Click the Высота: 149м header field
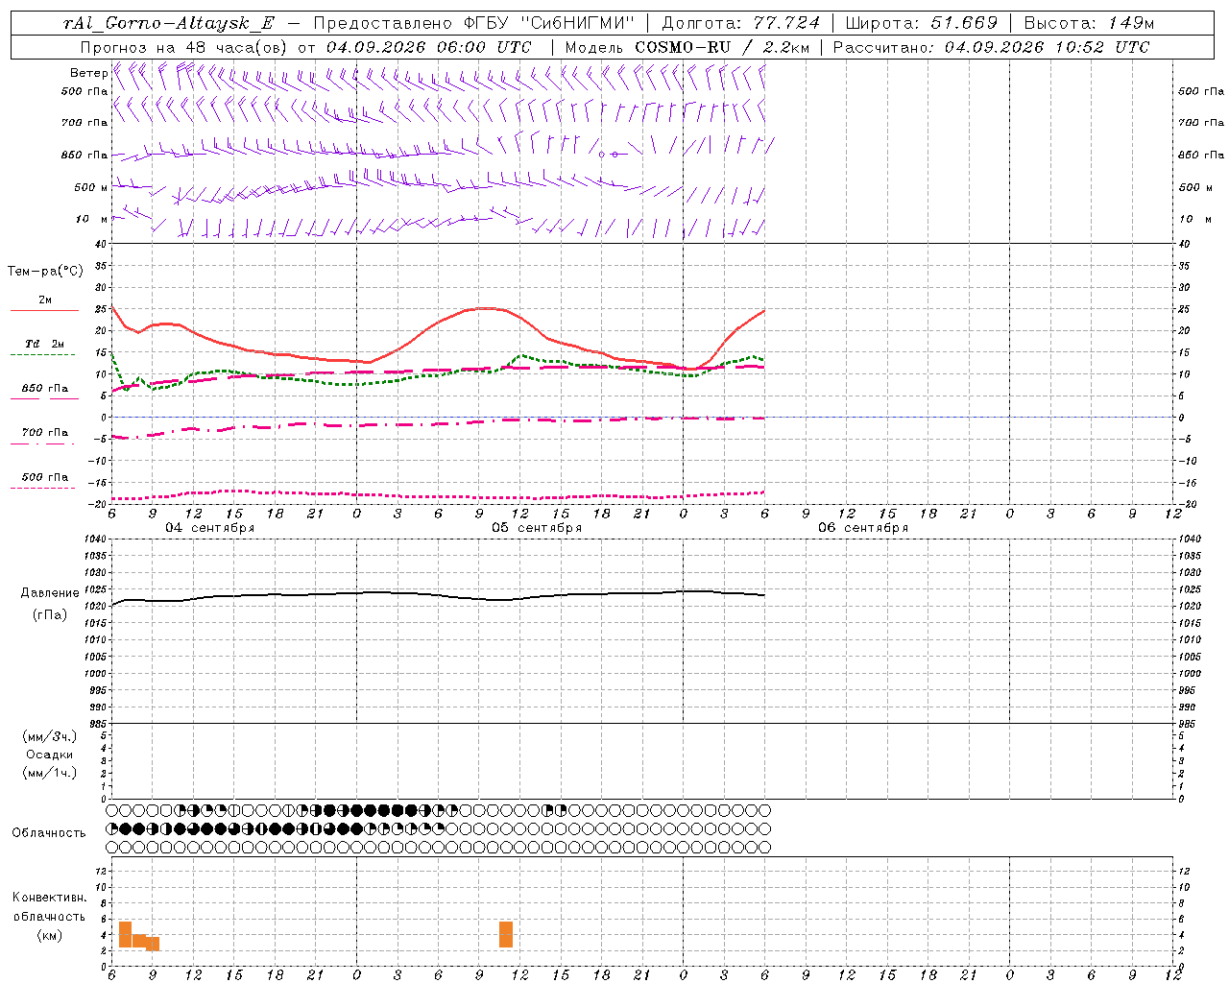 (x=1089, y=23)
